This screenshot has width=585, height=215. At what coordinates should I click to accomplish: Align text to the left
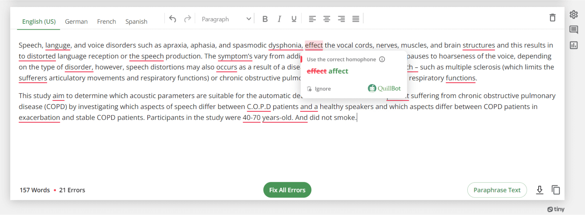pyautogui.click(x=312, y=19)
